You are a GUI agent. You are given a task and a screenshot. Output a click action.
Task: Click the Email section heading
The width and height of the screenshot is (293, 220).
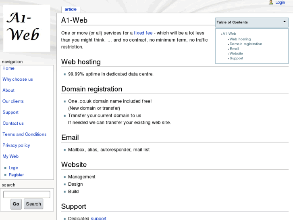click(70, 137)
